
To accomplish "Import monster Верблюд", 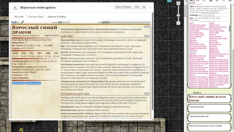I will tap(213, 46).
